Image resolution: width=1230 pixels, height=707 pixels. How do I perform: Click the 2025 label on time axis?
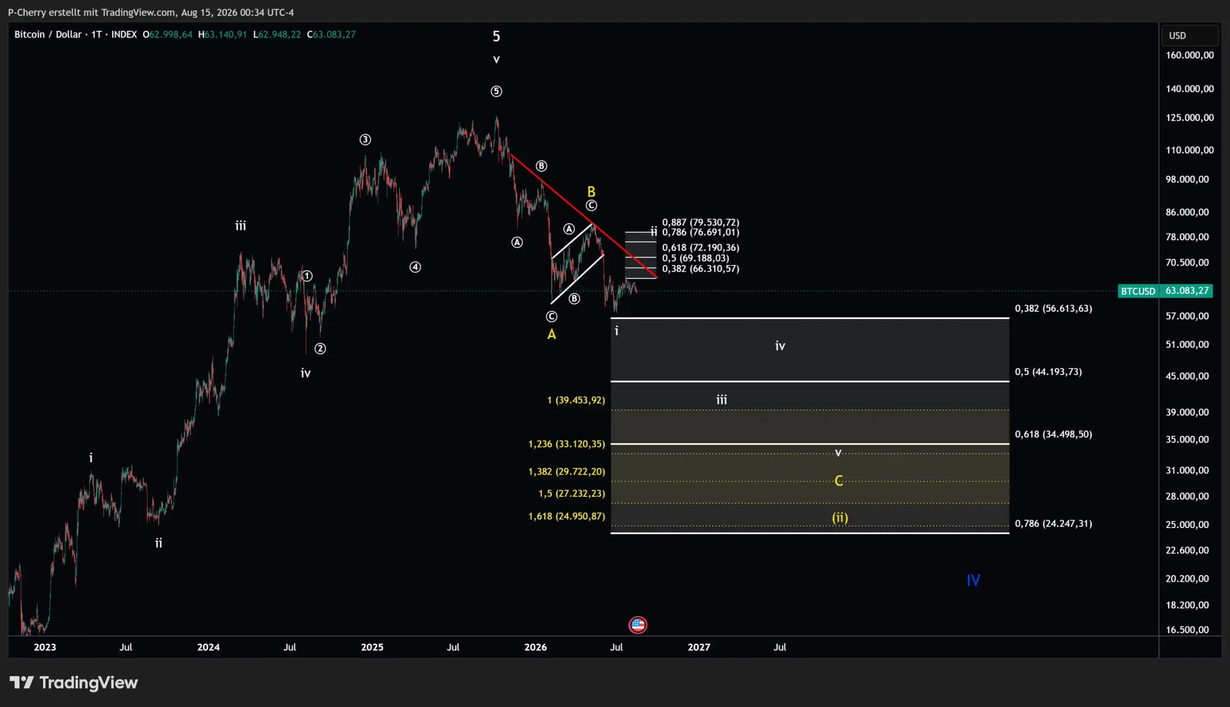coord(372,647)
